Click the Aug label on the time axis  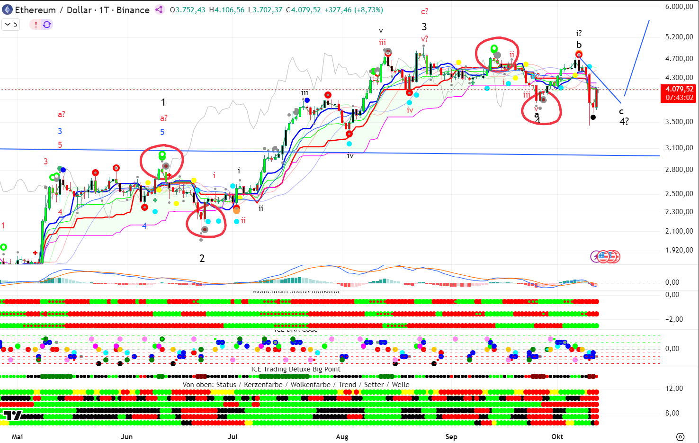click(342, 436)
